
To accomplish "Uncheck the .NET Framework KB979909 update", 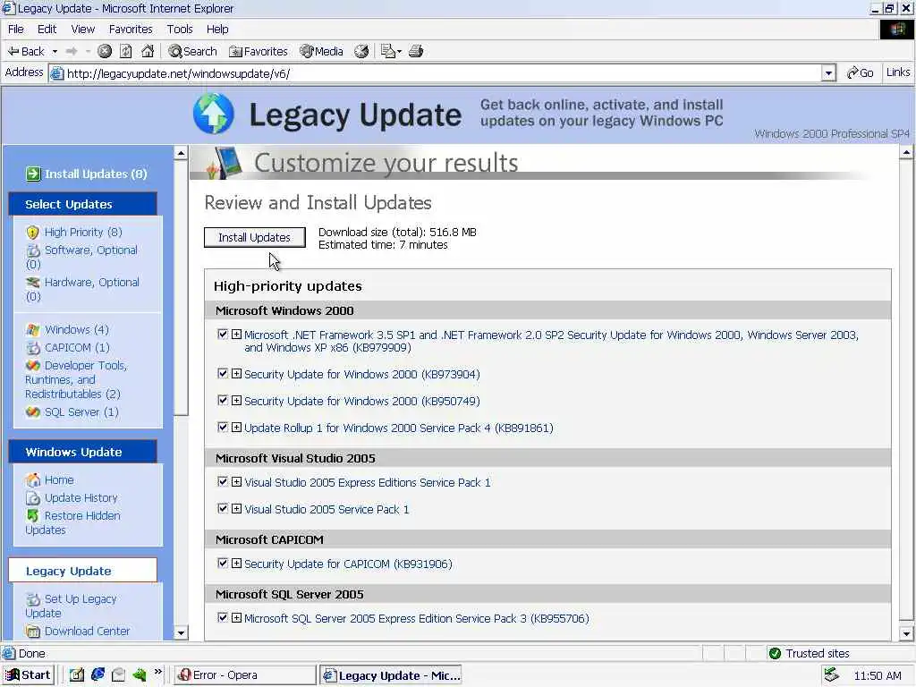I will point(223,335).
